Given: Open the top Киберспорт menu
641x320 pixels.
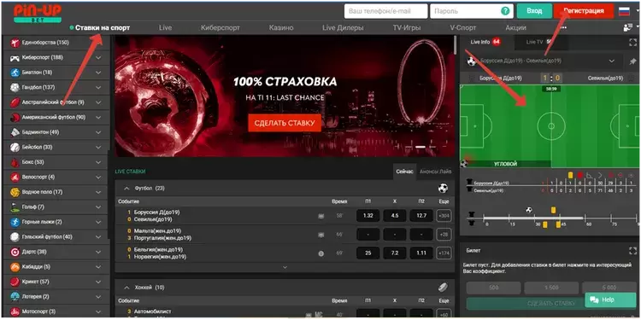Looking at the screenshot, I should pos(221,28).
